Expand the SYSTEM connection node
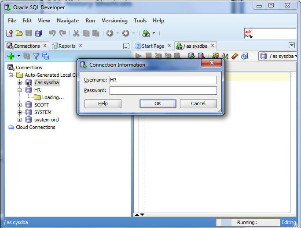Image resolution: width=301 pixels, height=228 pixels. click(20, 112)
